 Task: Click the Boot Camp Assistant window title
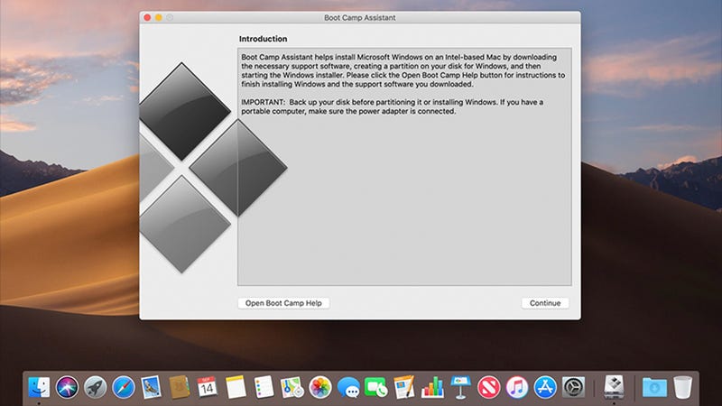pyautogui.click(x=359, y=17)
